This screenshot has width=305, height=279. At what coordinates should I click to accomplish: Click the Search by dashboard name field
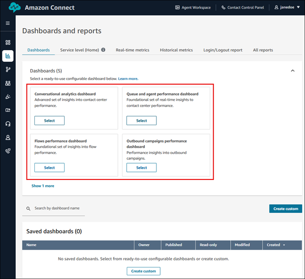pyautogui.click(x=56, y=208)
